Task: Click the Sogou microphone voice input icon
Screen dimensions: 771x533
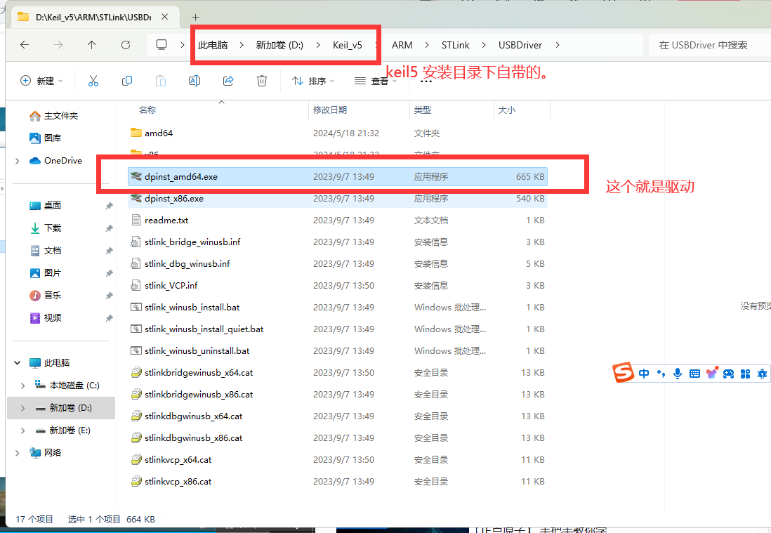Action: [678, 374]
